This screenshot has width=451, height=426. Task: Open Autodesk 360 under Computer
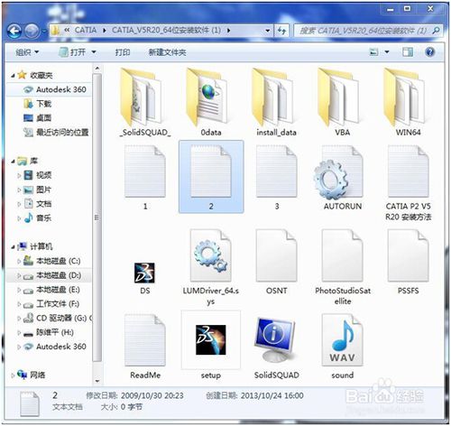pyautogui.click(x=55, y=347)
